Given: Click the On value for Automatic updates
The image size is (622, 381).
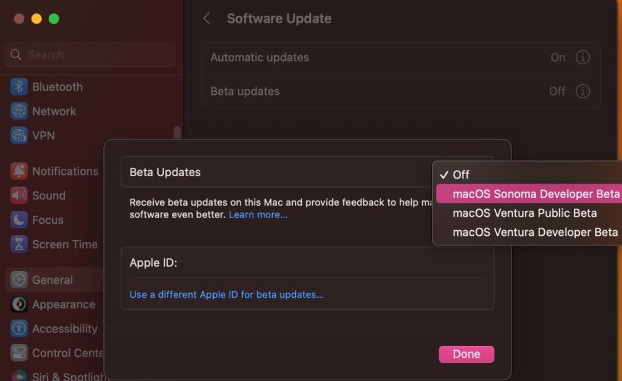Looking at the screenshot, I should [558, 58].
